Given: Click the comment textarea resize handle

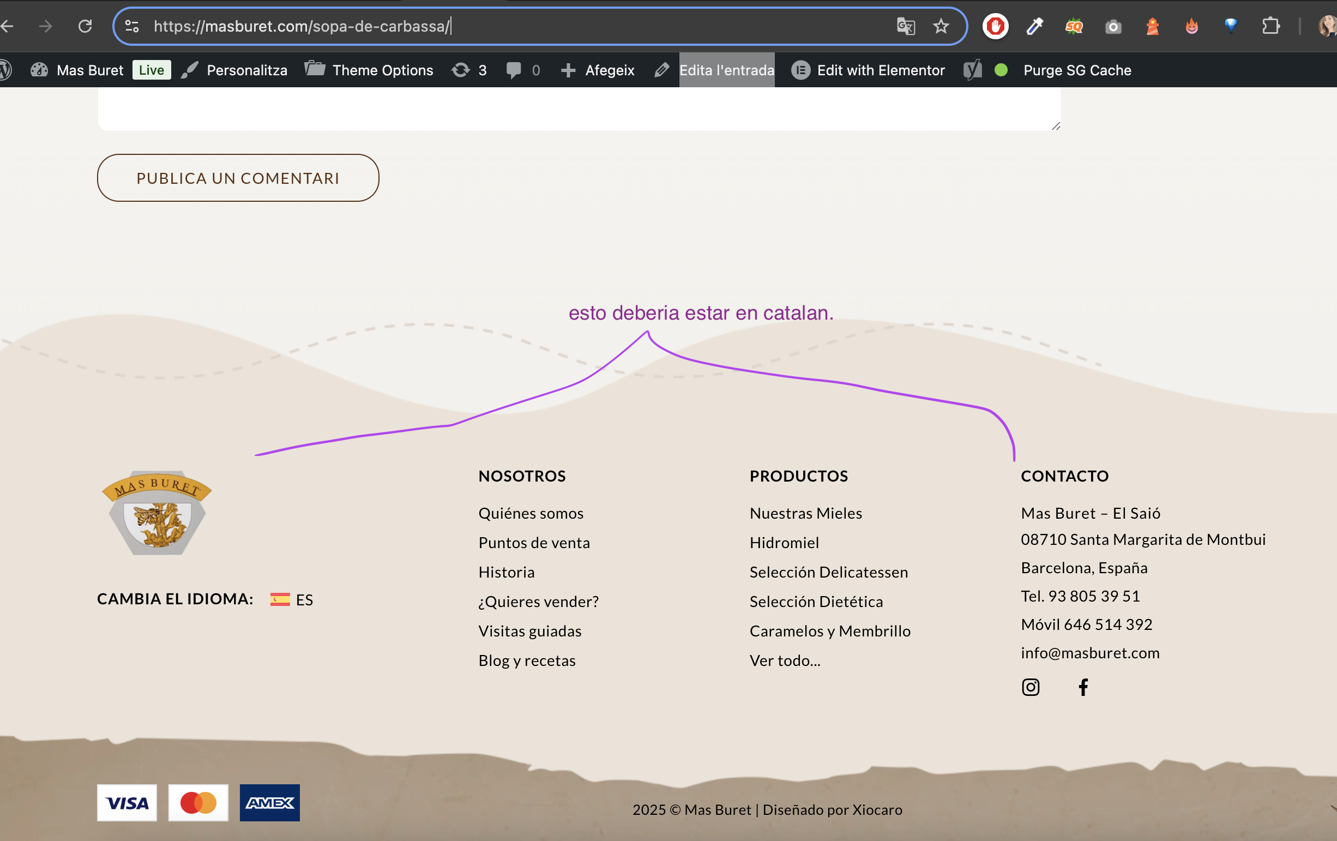Looking at the screenshot, I should point(1056,126).
